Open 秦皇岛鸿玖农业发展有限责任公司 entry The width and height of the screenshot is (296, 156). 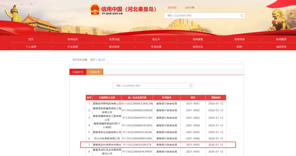(107, 152)
